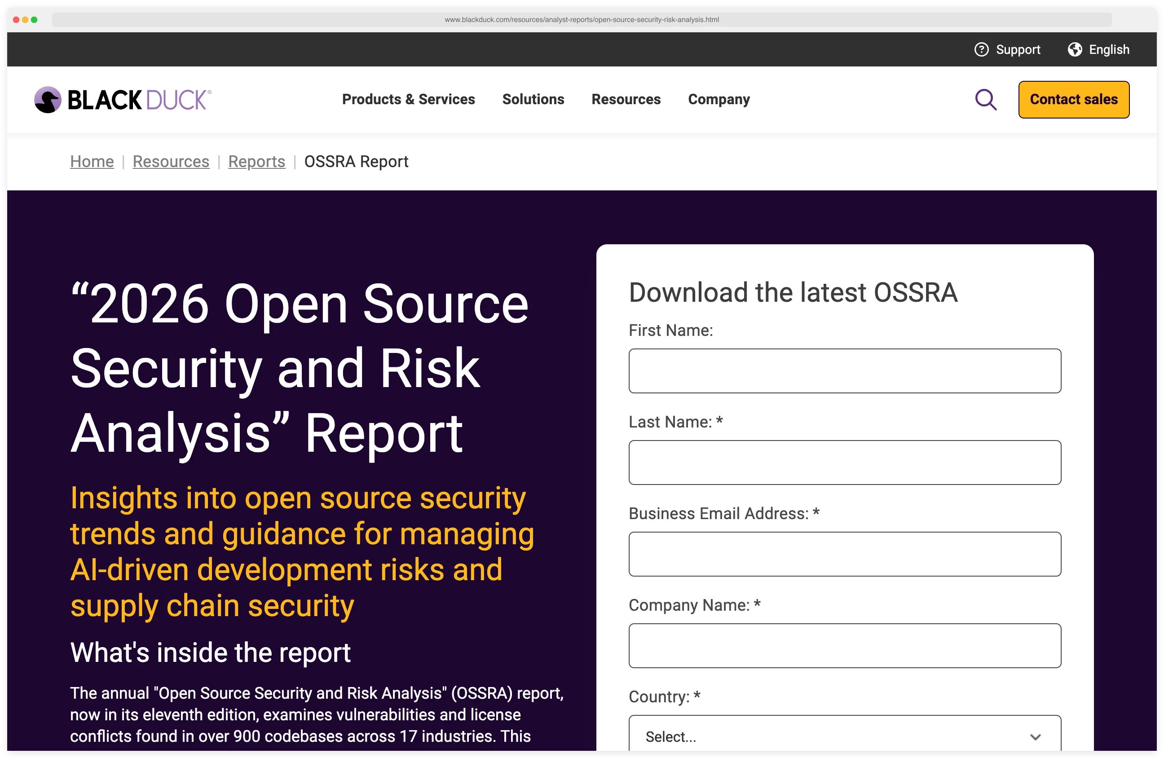Go to Home via breadcrumb
This screenshot has height=758, width=1164.
coord(92,161)
